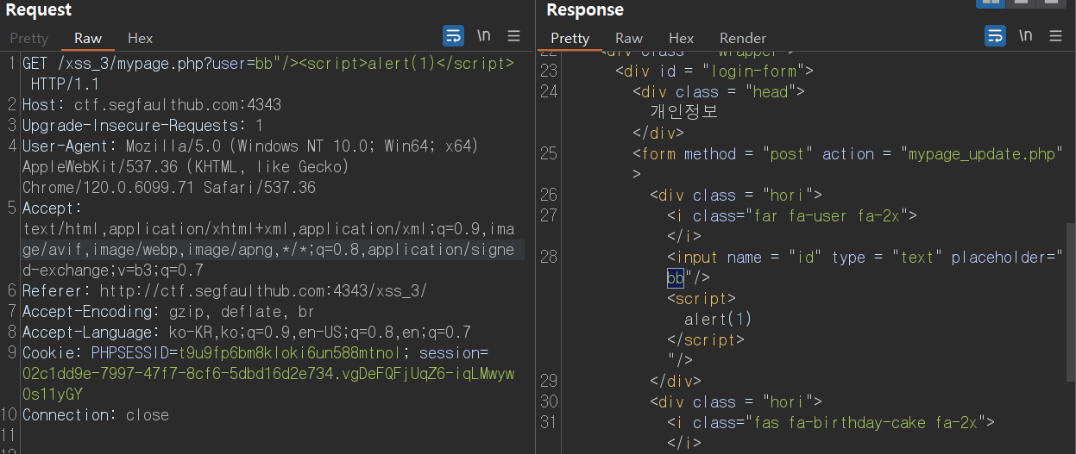Click the div id = "login-form" line
1076x454 pixels.
click(714, 71)
